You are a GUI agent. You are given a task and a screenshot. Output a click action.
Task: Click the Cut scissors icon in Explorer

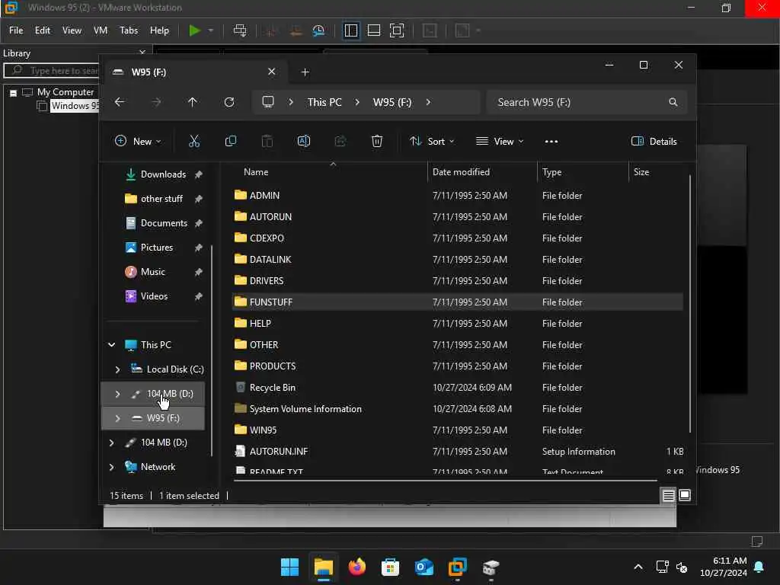pos(194,141)
